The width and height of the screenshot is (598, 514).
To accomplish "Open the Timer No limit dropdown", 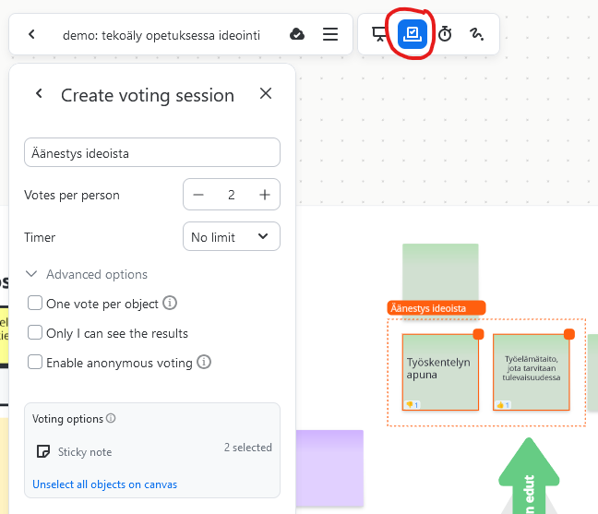I will (231, 237).
